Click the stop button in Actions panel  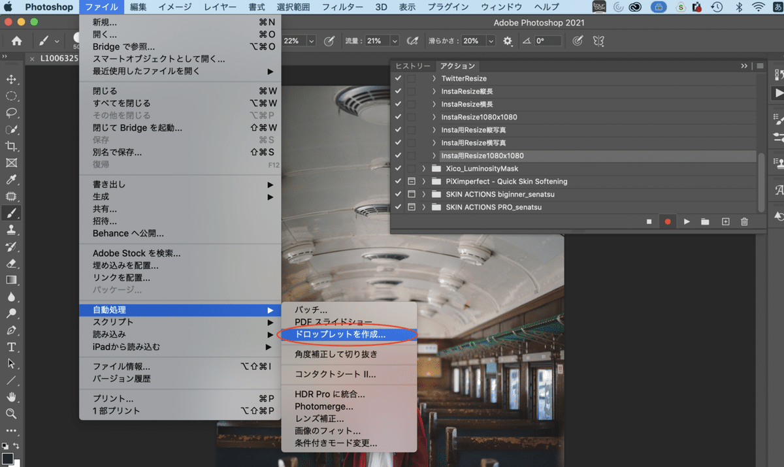[x=649, y=221]
